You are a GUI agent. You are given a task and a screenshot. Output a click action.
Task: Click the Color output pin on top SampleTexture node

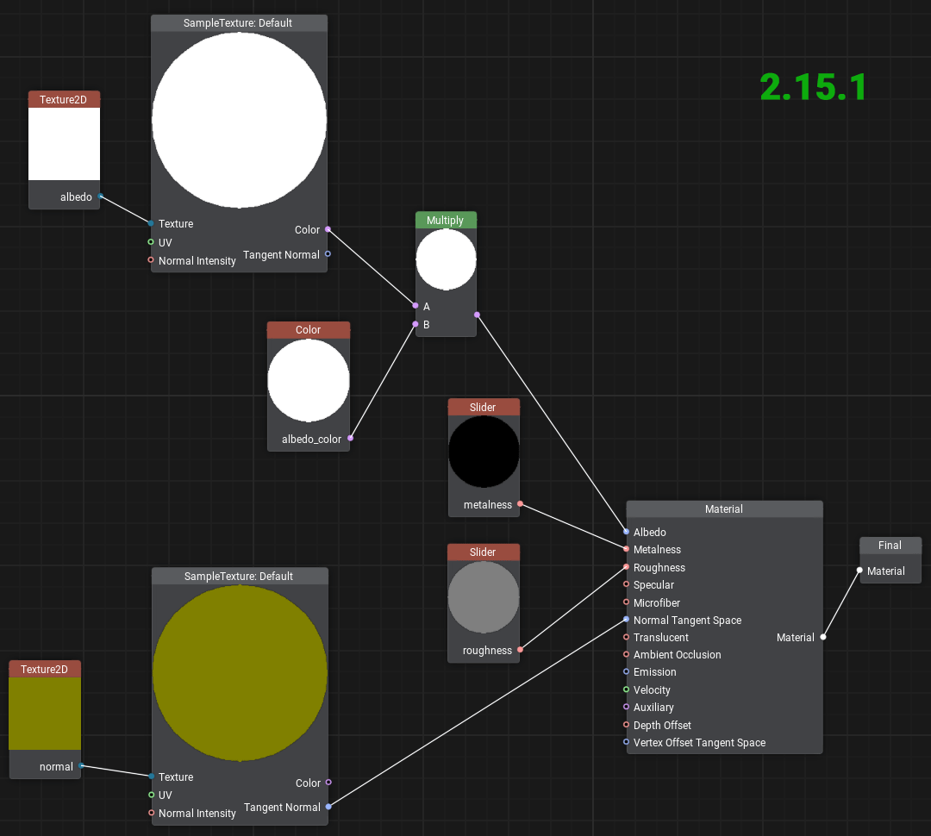tap(328, 230)
